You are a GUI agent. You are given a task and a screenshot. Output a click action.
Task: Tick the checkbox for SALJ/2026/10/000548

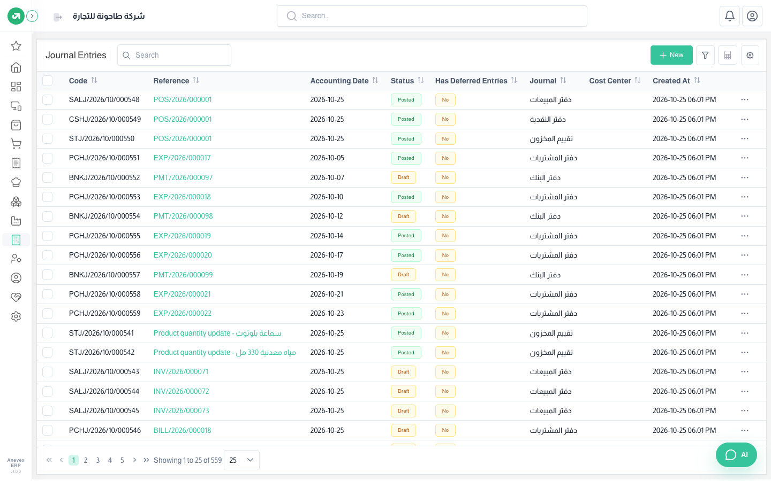[x=48, y=100]
